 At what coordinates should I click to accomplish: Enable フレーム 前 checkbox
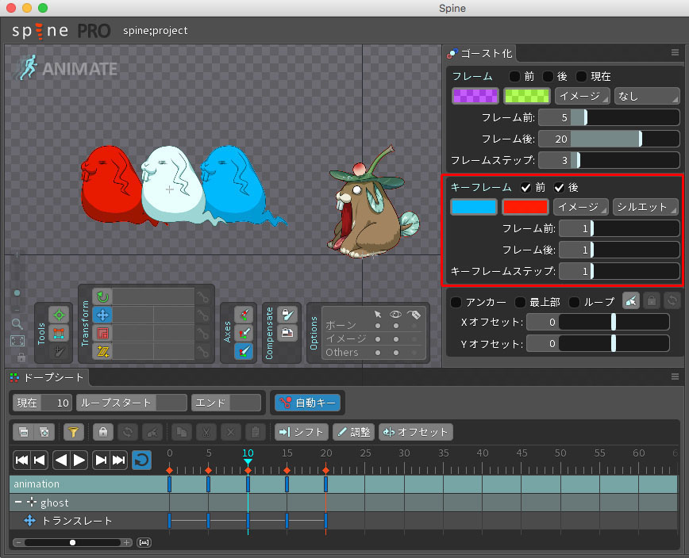pos(514,76)
